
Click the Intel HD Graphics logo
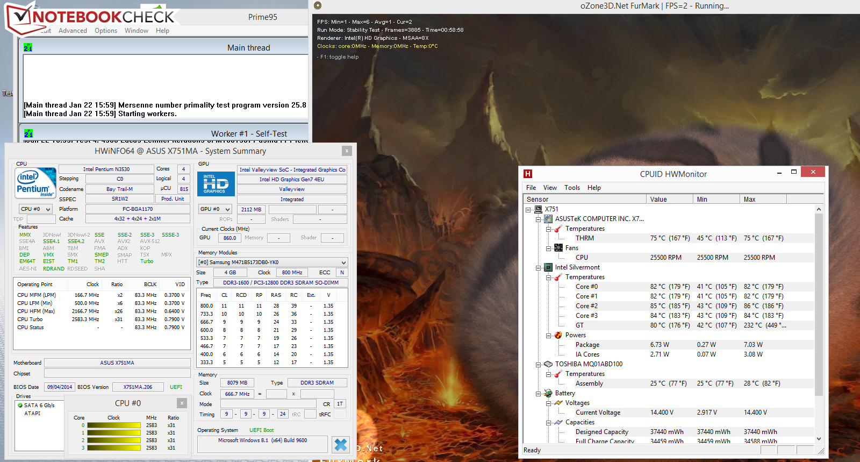(x=216, y=183)
